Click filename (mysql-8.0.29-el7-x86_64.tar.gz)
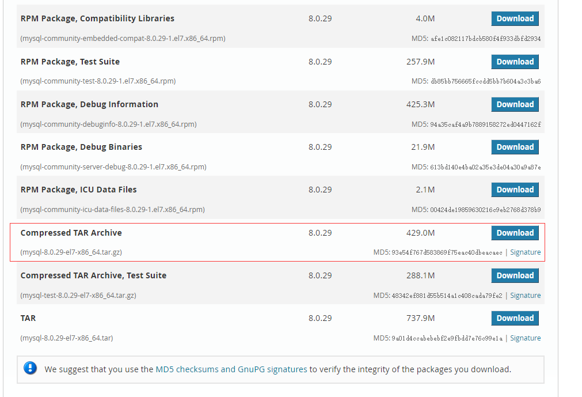 [x=71, y=252]
